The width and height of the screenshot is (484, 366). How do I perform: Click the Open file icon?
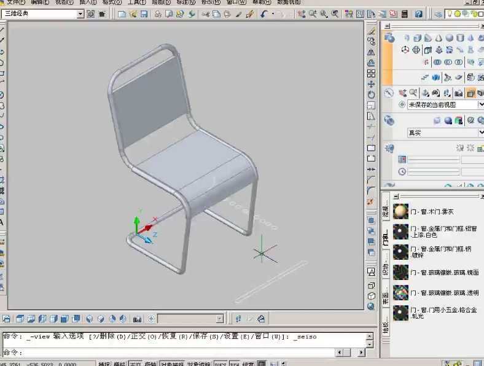[x=133, y=14]
